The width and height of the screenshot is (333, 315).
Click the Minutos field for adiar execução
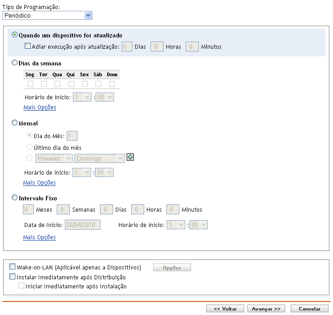192,46
